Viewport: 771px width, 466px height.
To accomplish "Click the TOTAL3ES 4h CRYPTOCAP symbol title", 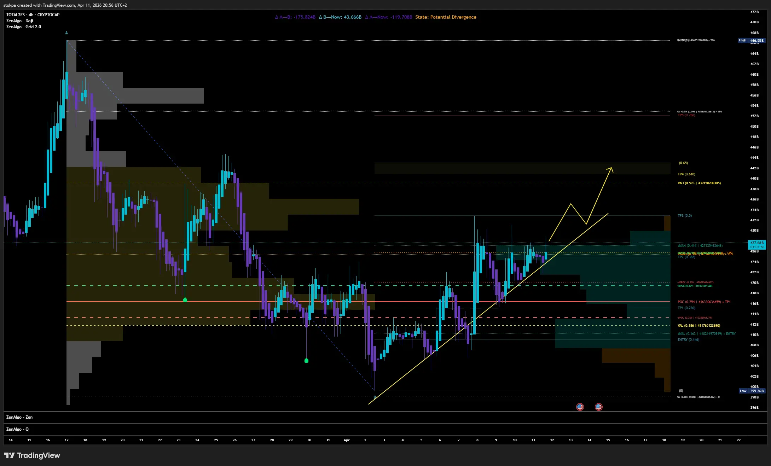I will (33, 15).
